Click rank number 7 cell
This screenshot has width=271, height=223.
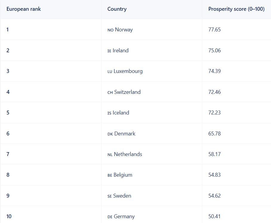pyautogui.click(x=8, y=154)
